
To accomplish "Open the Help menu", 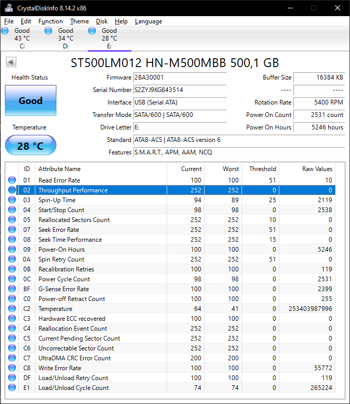I will [121, 21].
